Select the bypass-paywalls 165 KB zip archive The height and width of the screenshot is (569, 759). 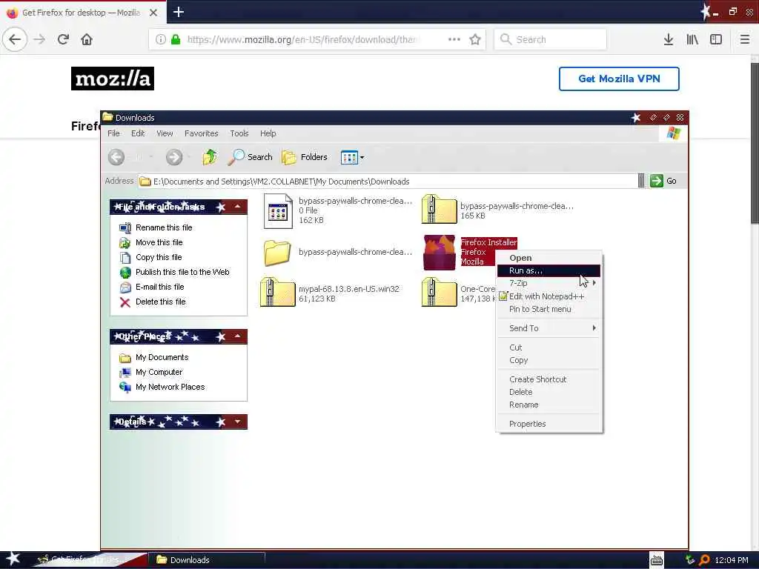[x=439, y=209]
